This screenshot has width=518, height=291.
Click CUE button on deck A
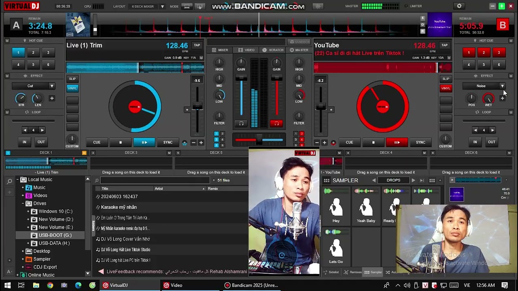tap(97, 142)
